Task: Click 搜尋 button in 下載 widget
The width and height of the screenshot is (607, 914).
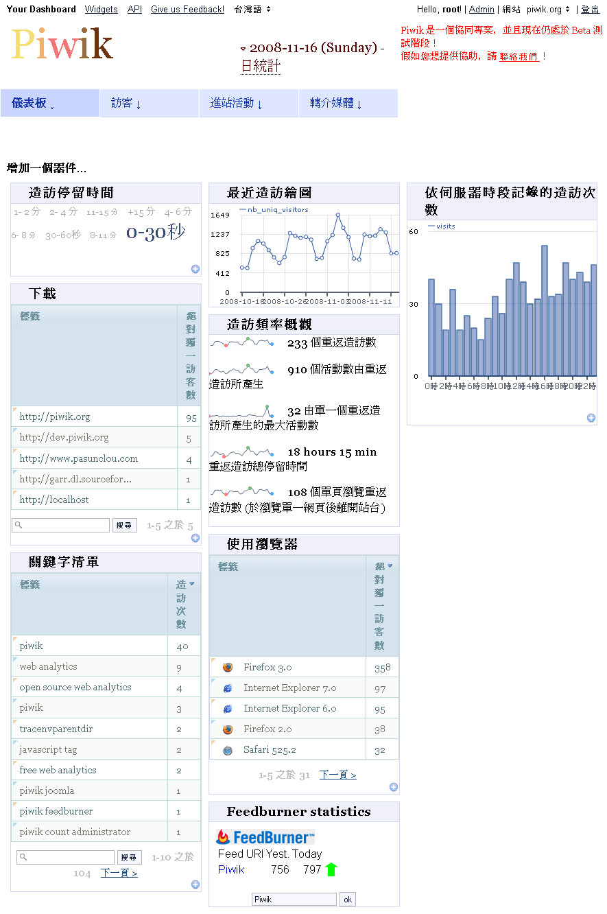Action: point(125,525)
